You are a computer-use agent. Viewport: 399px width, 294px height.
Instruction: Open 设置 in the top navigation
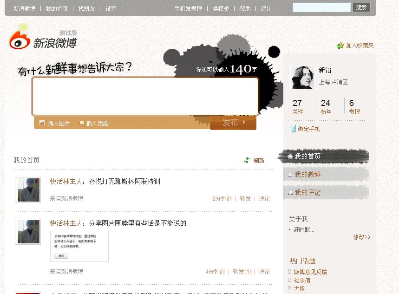[x=111, y=9]
